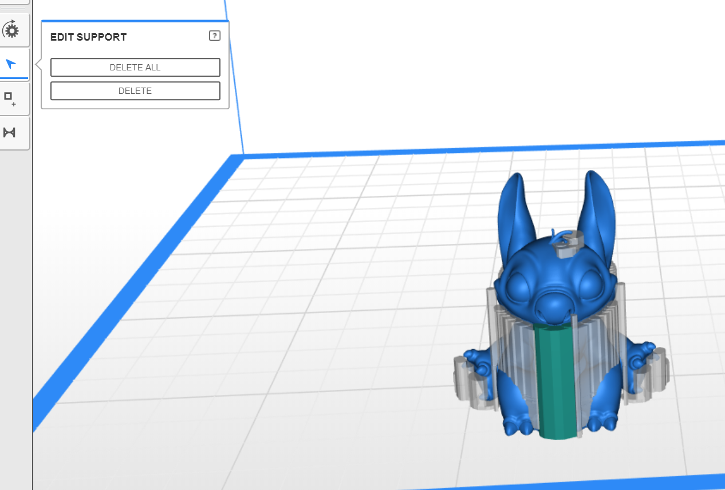Click the auto-generate supports gear icon
This screenshot has height=490, width=725.
11,30
